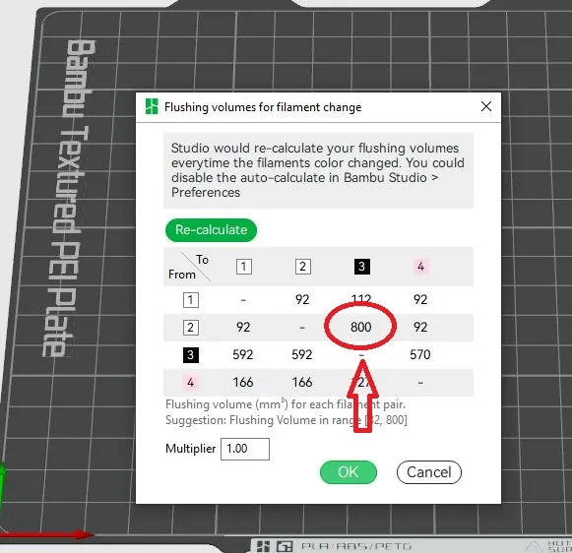The height and width of the screenshot is (553, 572).
Task: Edit the 570 value from filament 3 to 4
Action: tap(420, 354)
